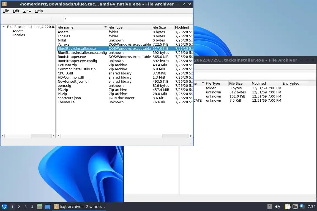Select Locales in the directory tree
This screenshot has height=211, width=317.
click(x=19, y=35)
